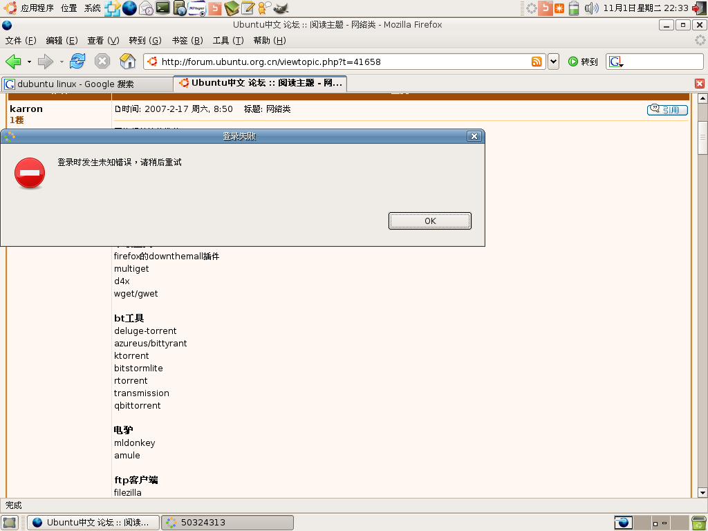708x531 pixels.
Task: Click the orange tray icon beside the spinner
Action: (546, 8)
